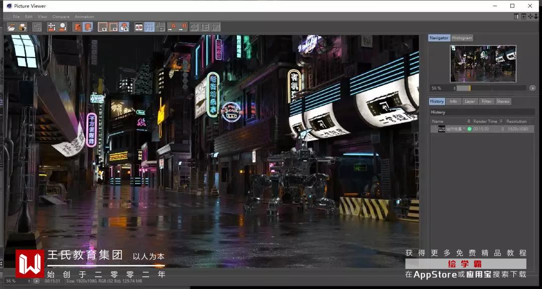Click the R column header
Image resolution: width=542 pixels, height=289 pixels.
[x=469, y=121]
